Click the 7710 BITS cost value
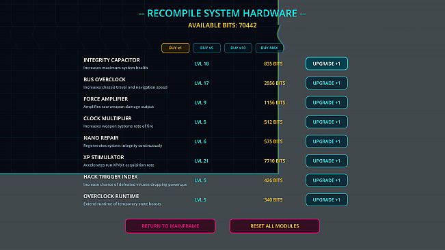The height and width of the screenshot is (250, 445). coord(275,161)
